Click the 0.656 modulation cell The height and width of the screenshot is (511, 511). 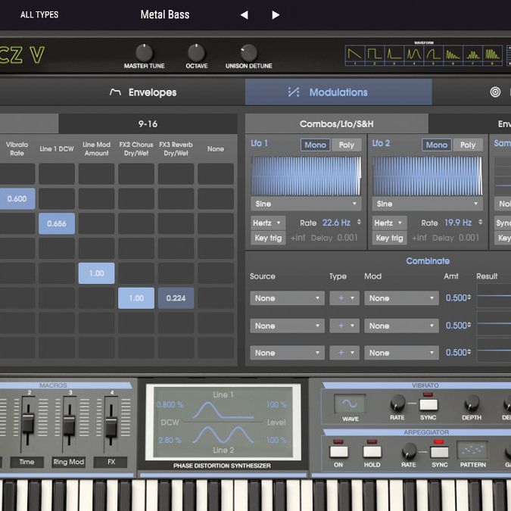pos(57,223)
